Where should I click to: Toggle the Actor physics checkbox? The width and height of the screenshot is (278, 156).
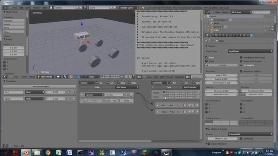click(207, 58)
